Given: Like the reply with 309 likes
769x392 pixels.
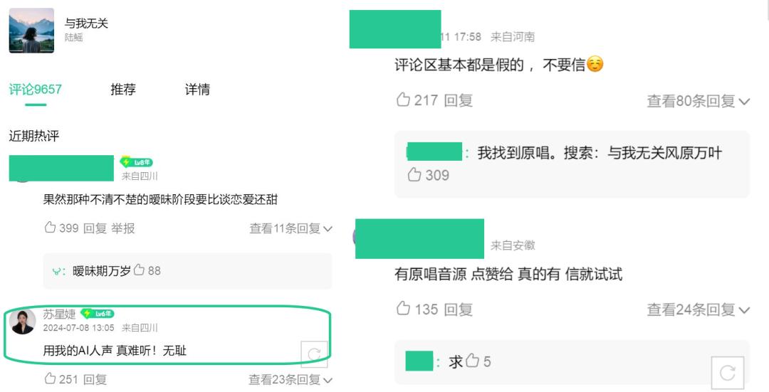Looking at the screenshot, I should tap(414, 175).
